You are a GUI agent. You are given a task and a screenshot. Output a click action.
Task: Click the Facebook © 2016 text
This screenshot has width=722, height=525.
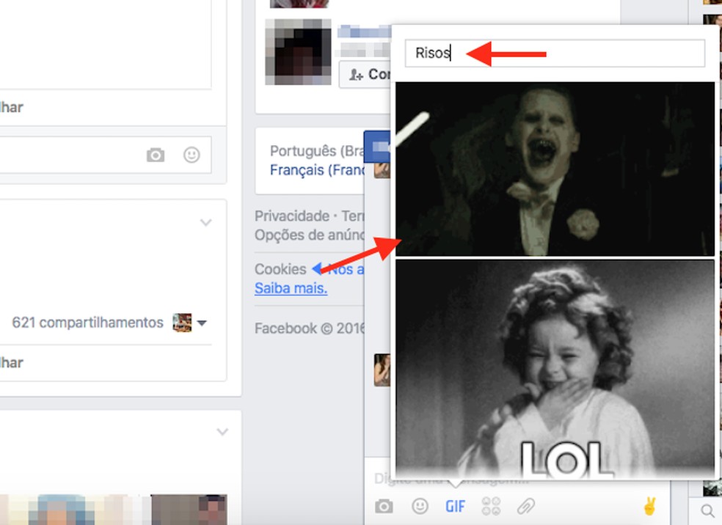(x=309, y=328)
